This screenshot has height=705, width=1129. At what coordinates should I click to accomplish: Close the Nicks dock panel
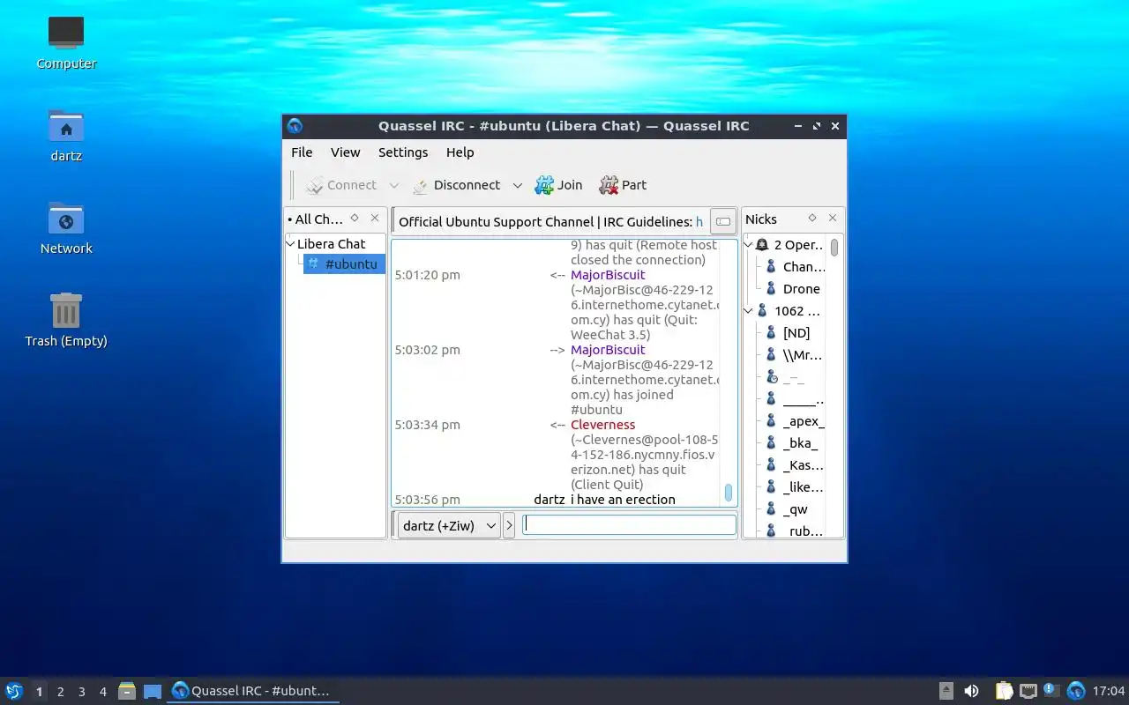click(833, 219)
